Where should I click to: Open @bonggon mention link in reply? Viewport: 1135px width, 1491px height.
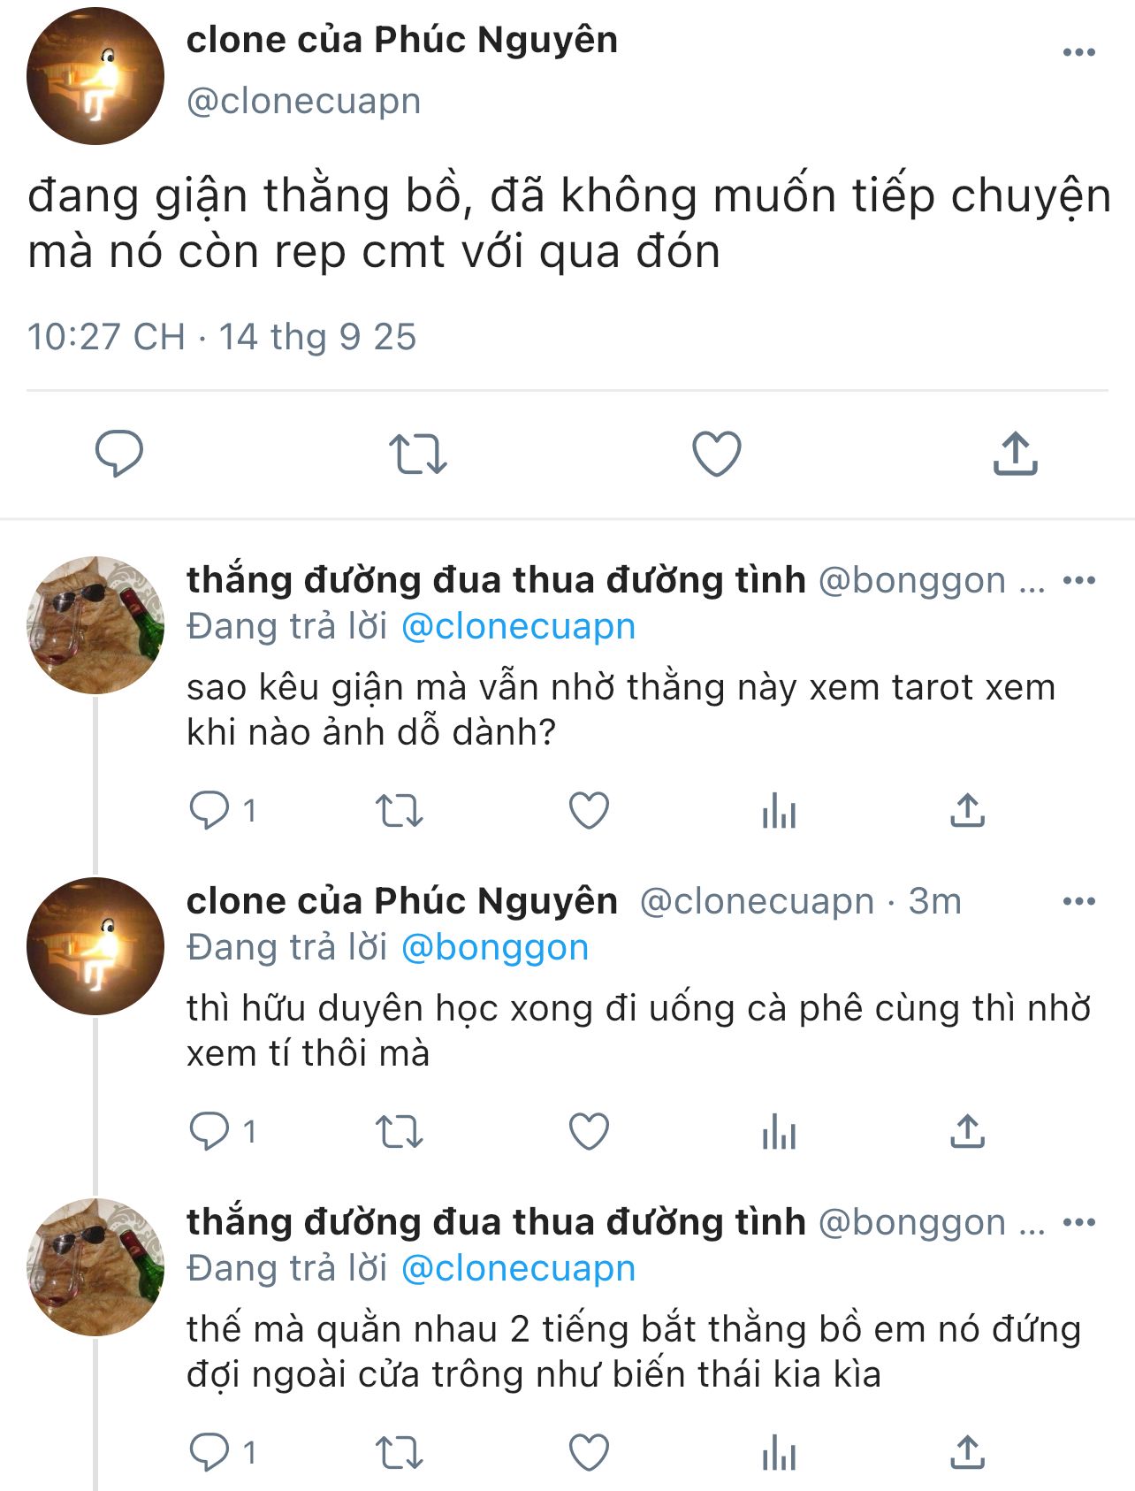tap(494, 947)
